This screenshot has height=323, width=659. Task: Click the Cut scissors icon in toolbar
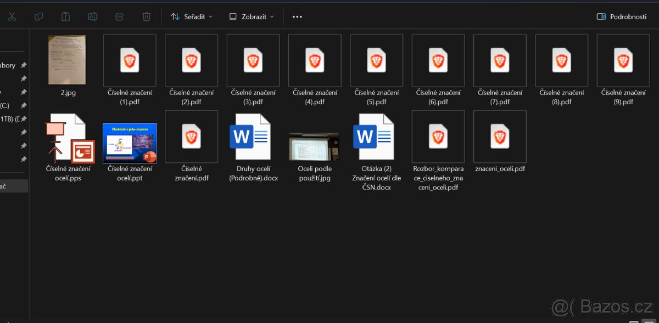point(12,16)
